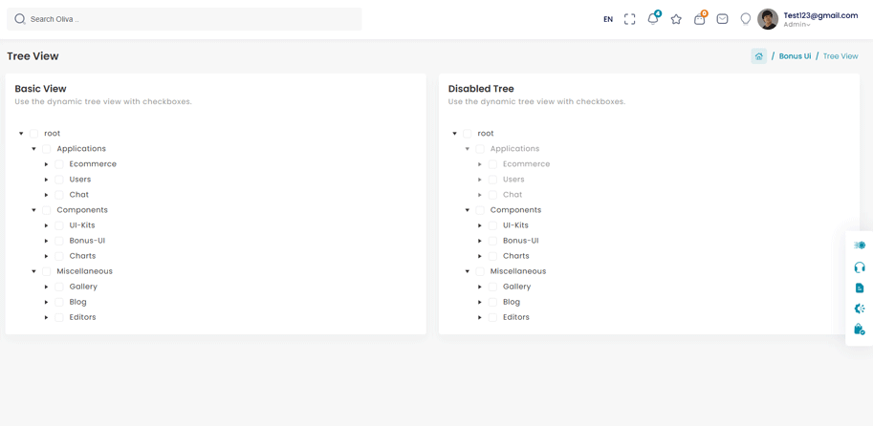Click the Disabled Tree card heading
The width and height of the screenshot is (873, 426).
pos(481,89)
